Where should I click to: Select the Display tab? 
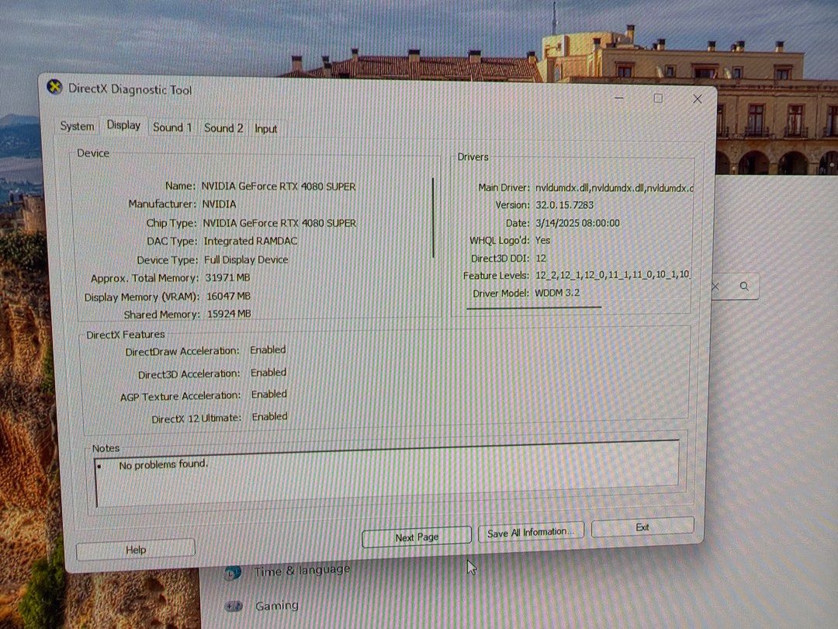pos(123,125)
